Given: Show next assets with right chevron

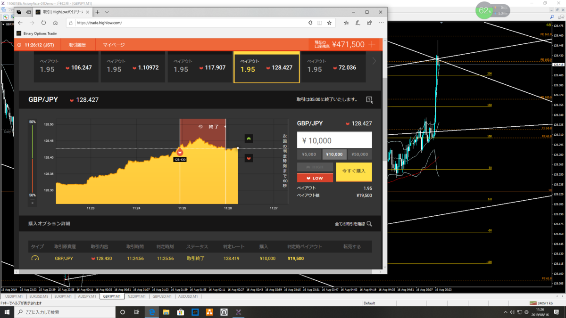Looking at the screenshot, I should (x=374, y=61).
